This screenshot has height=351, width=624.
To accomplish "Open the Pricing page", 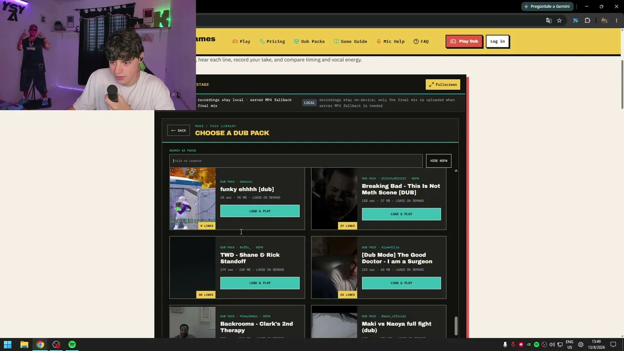I will click(272, 41).
